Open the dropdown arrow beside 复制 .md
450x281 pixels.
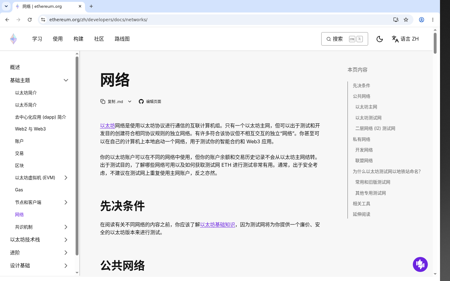130,101
